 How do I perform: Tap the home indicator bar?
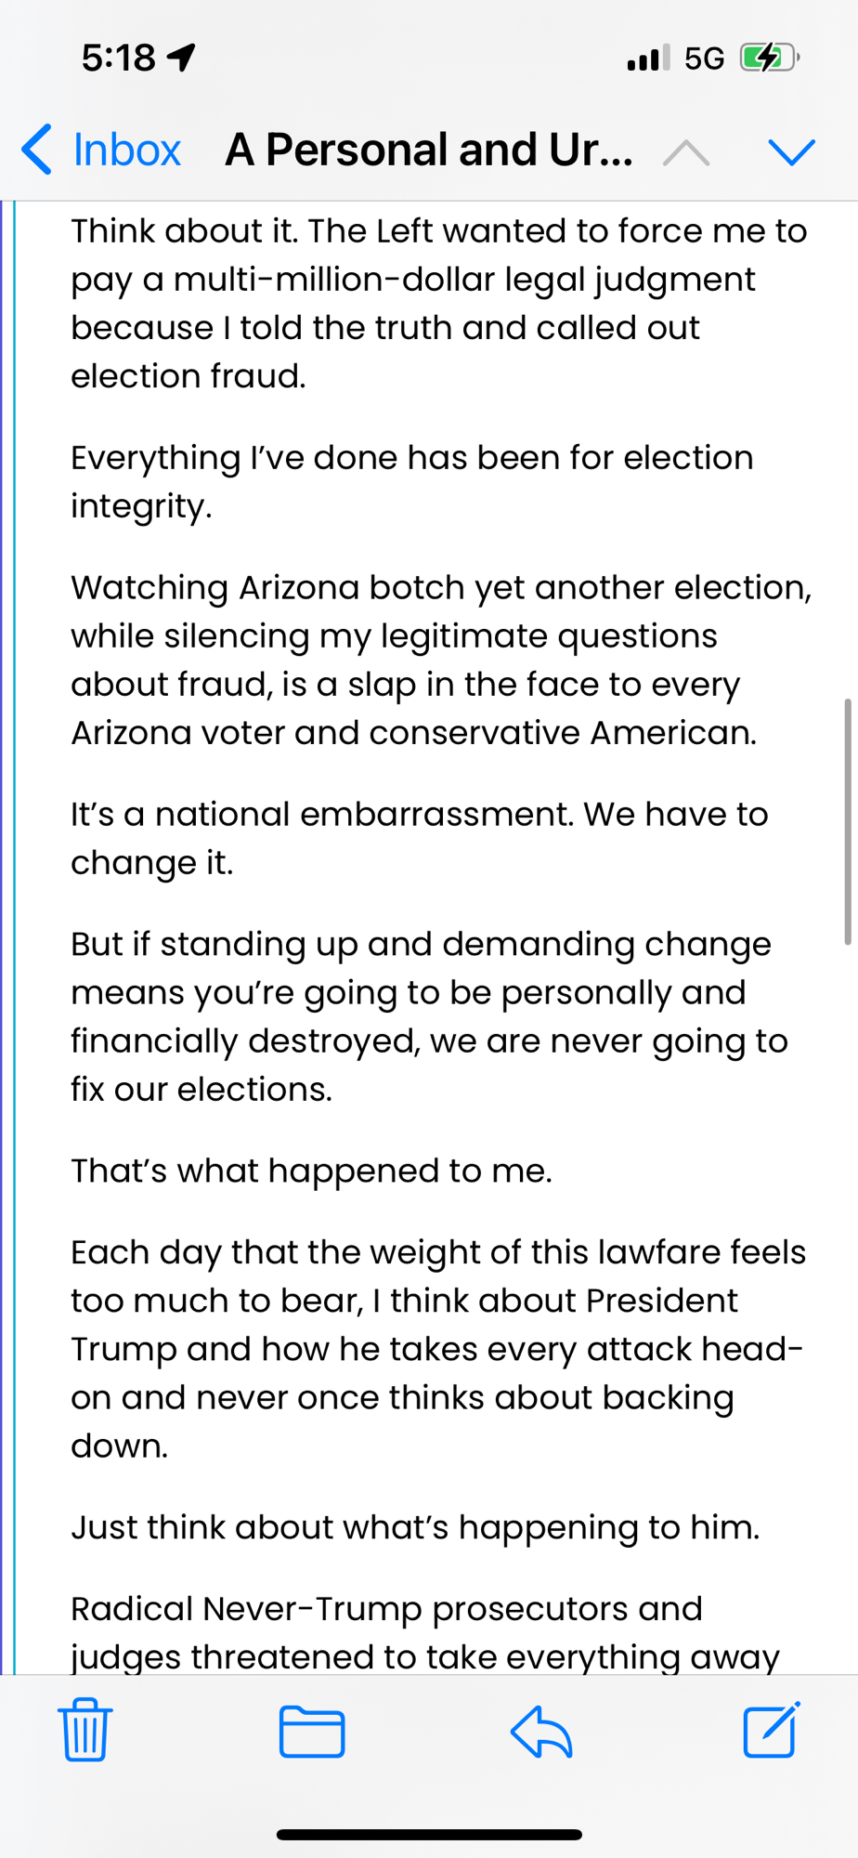429,1834
